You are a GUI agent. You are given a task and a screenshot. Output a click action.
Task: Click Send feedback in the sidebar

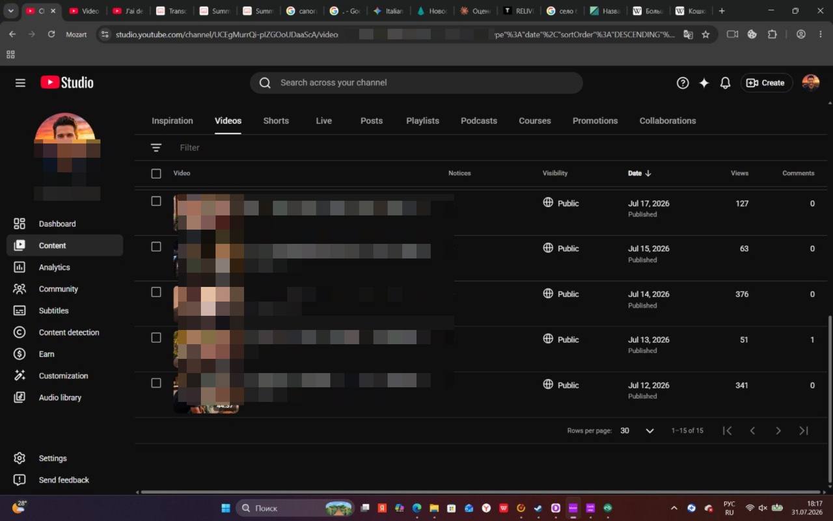(64, 480)
